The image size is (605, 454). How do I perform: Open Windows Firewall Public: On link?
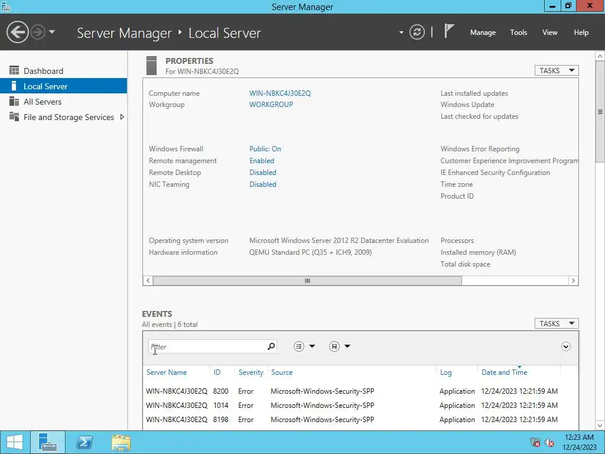coord(265,148)
